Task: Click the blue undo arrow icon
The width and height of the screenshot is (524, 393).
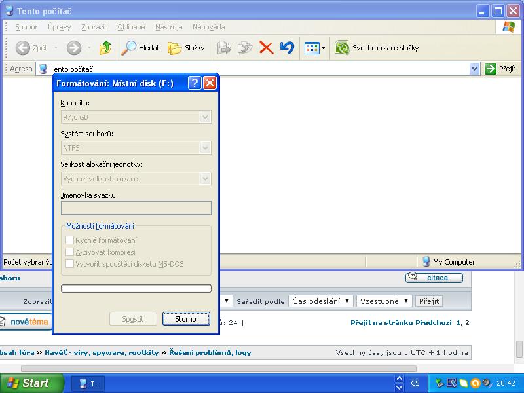Action: click(286, 48)
